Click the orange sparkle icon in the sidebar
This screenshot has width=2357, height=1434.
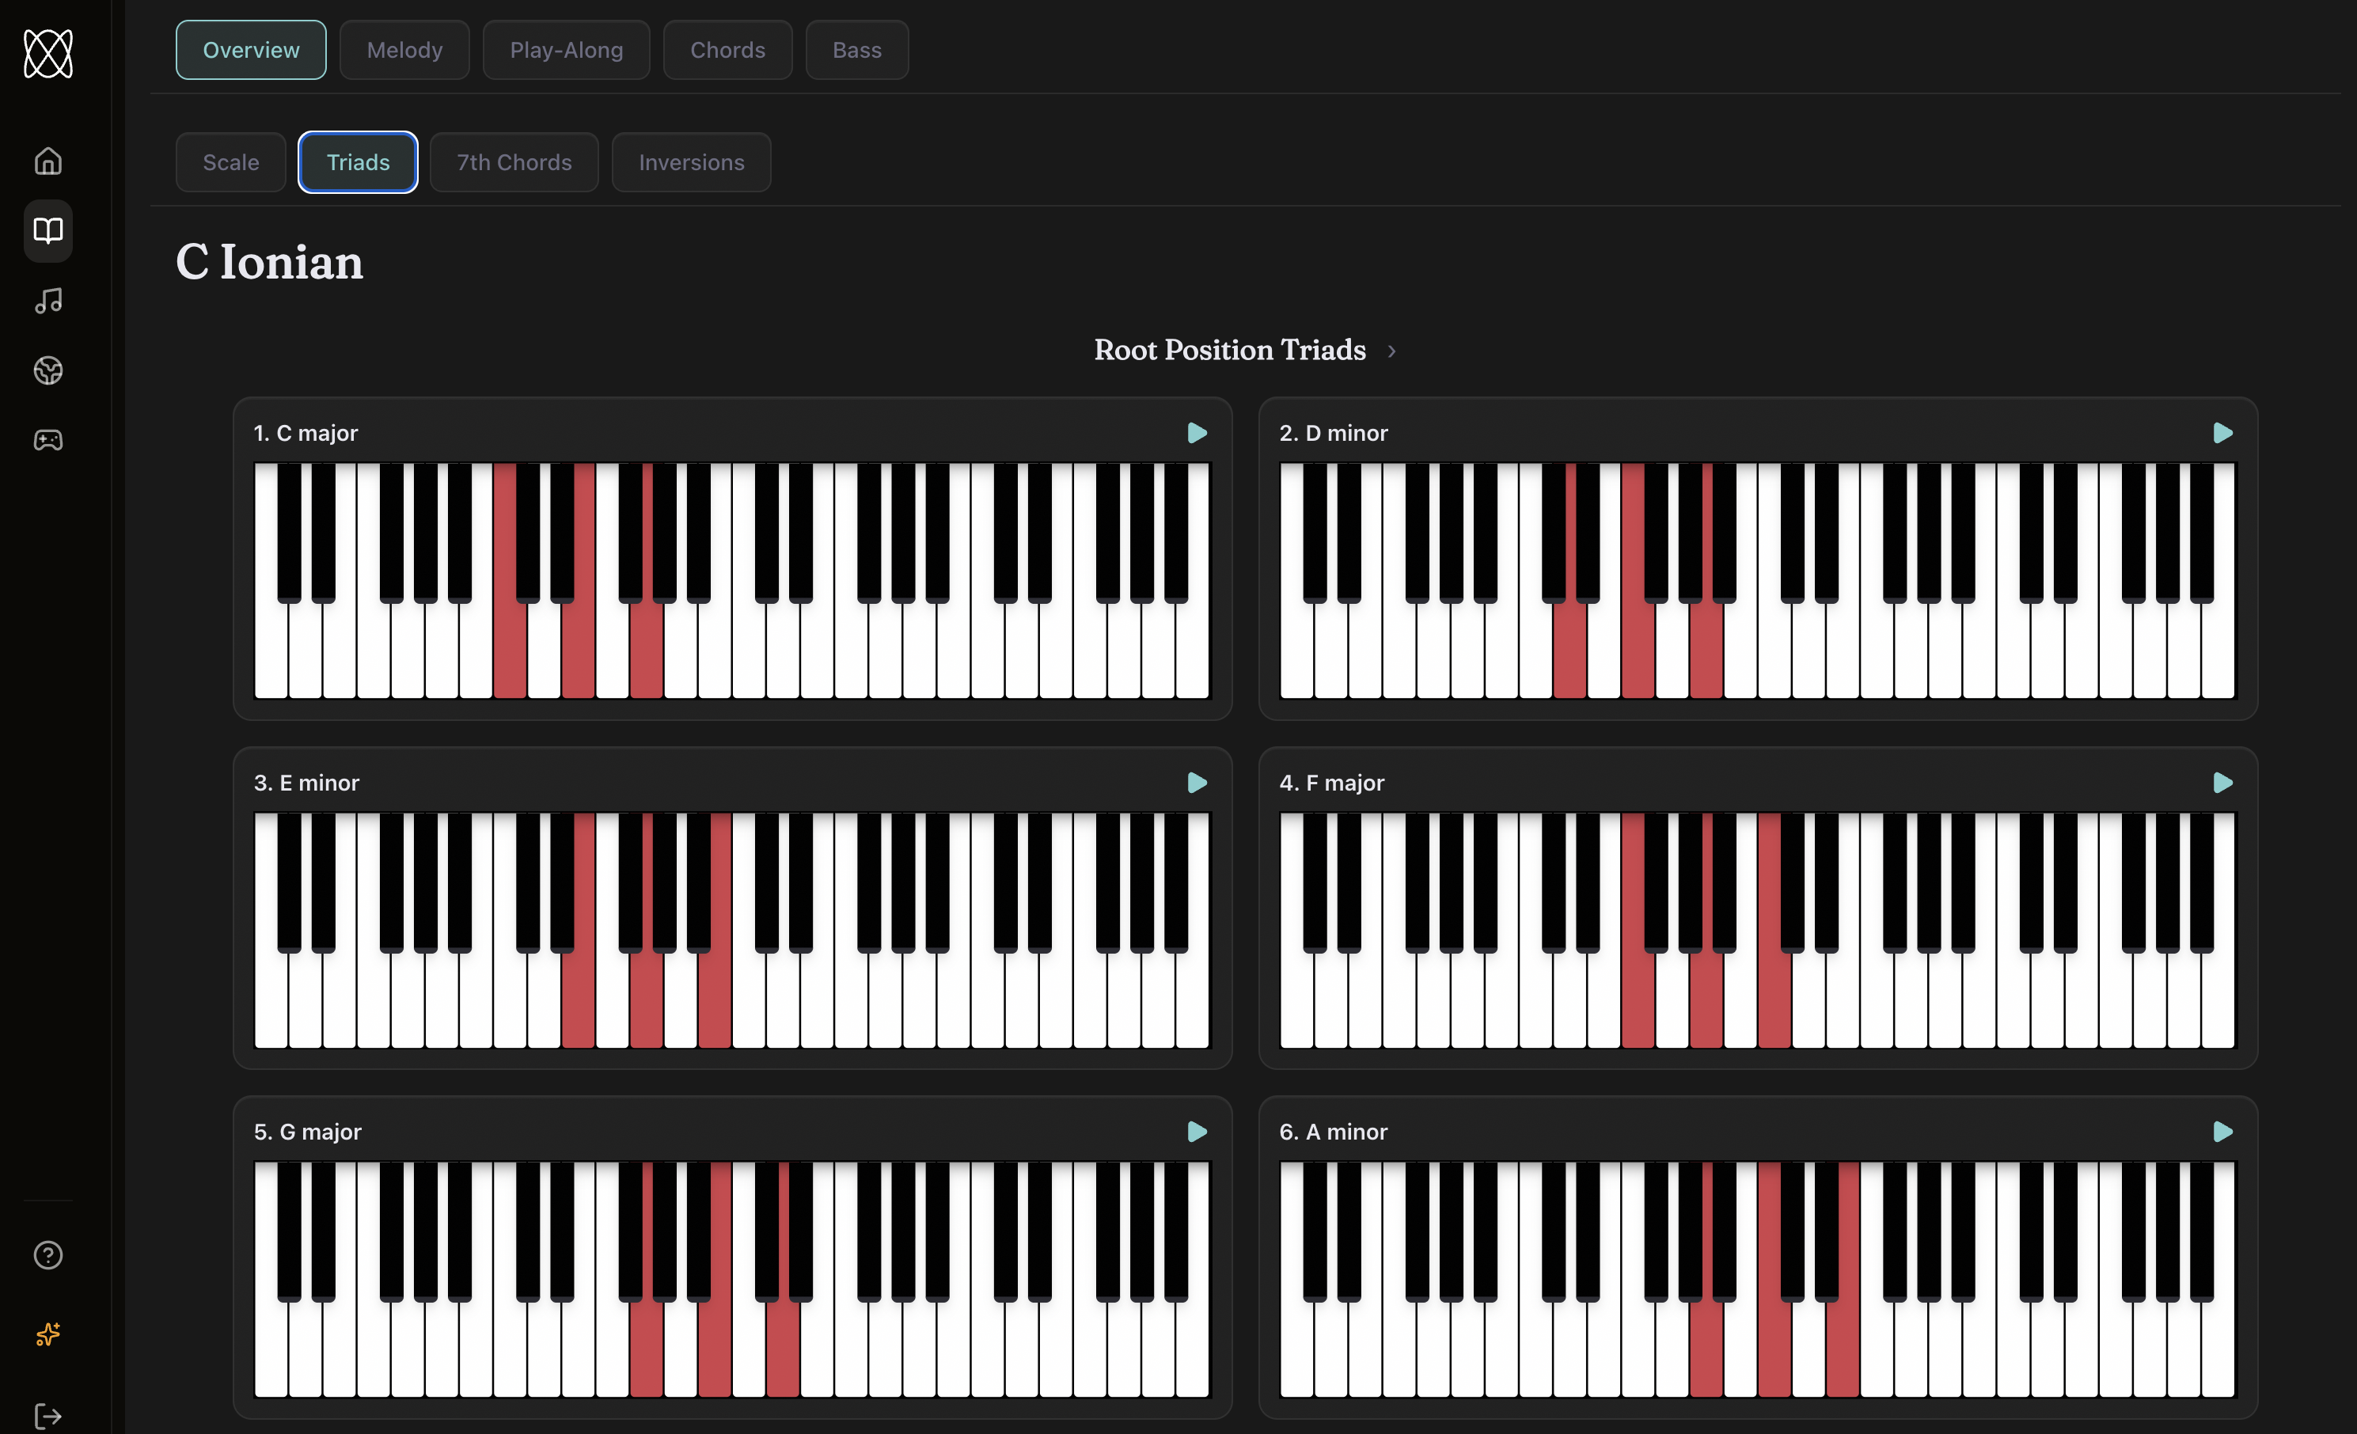47,1333
